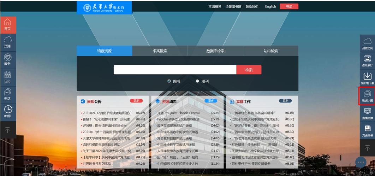Click inside the library search input box
The width and height of the screenshot is (375, 176).
175,70
